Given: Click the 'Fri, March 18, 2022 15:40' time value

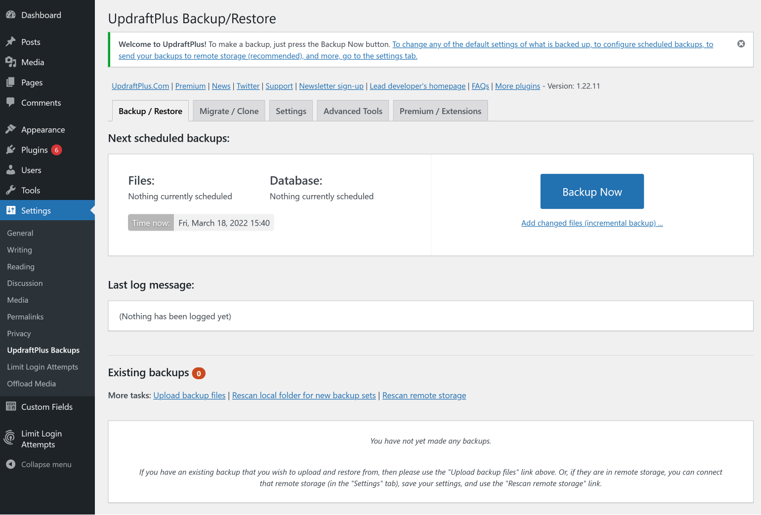Looking at the screenshot, I should (x=224, y=223).
